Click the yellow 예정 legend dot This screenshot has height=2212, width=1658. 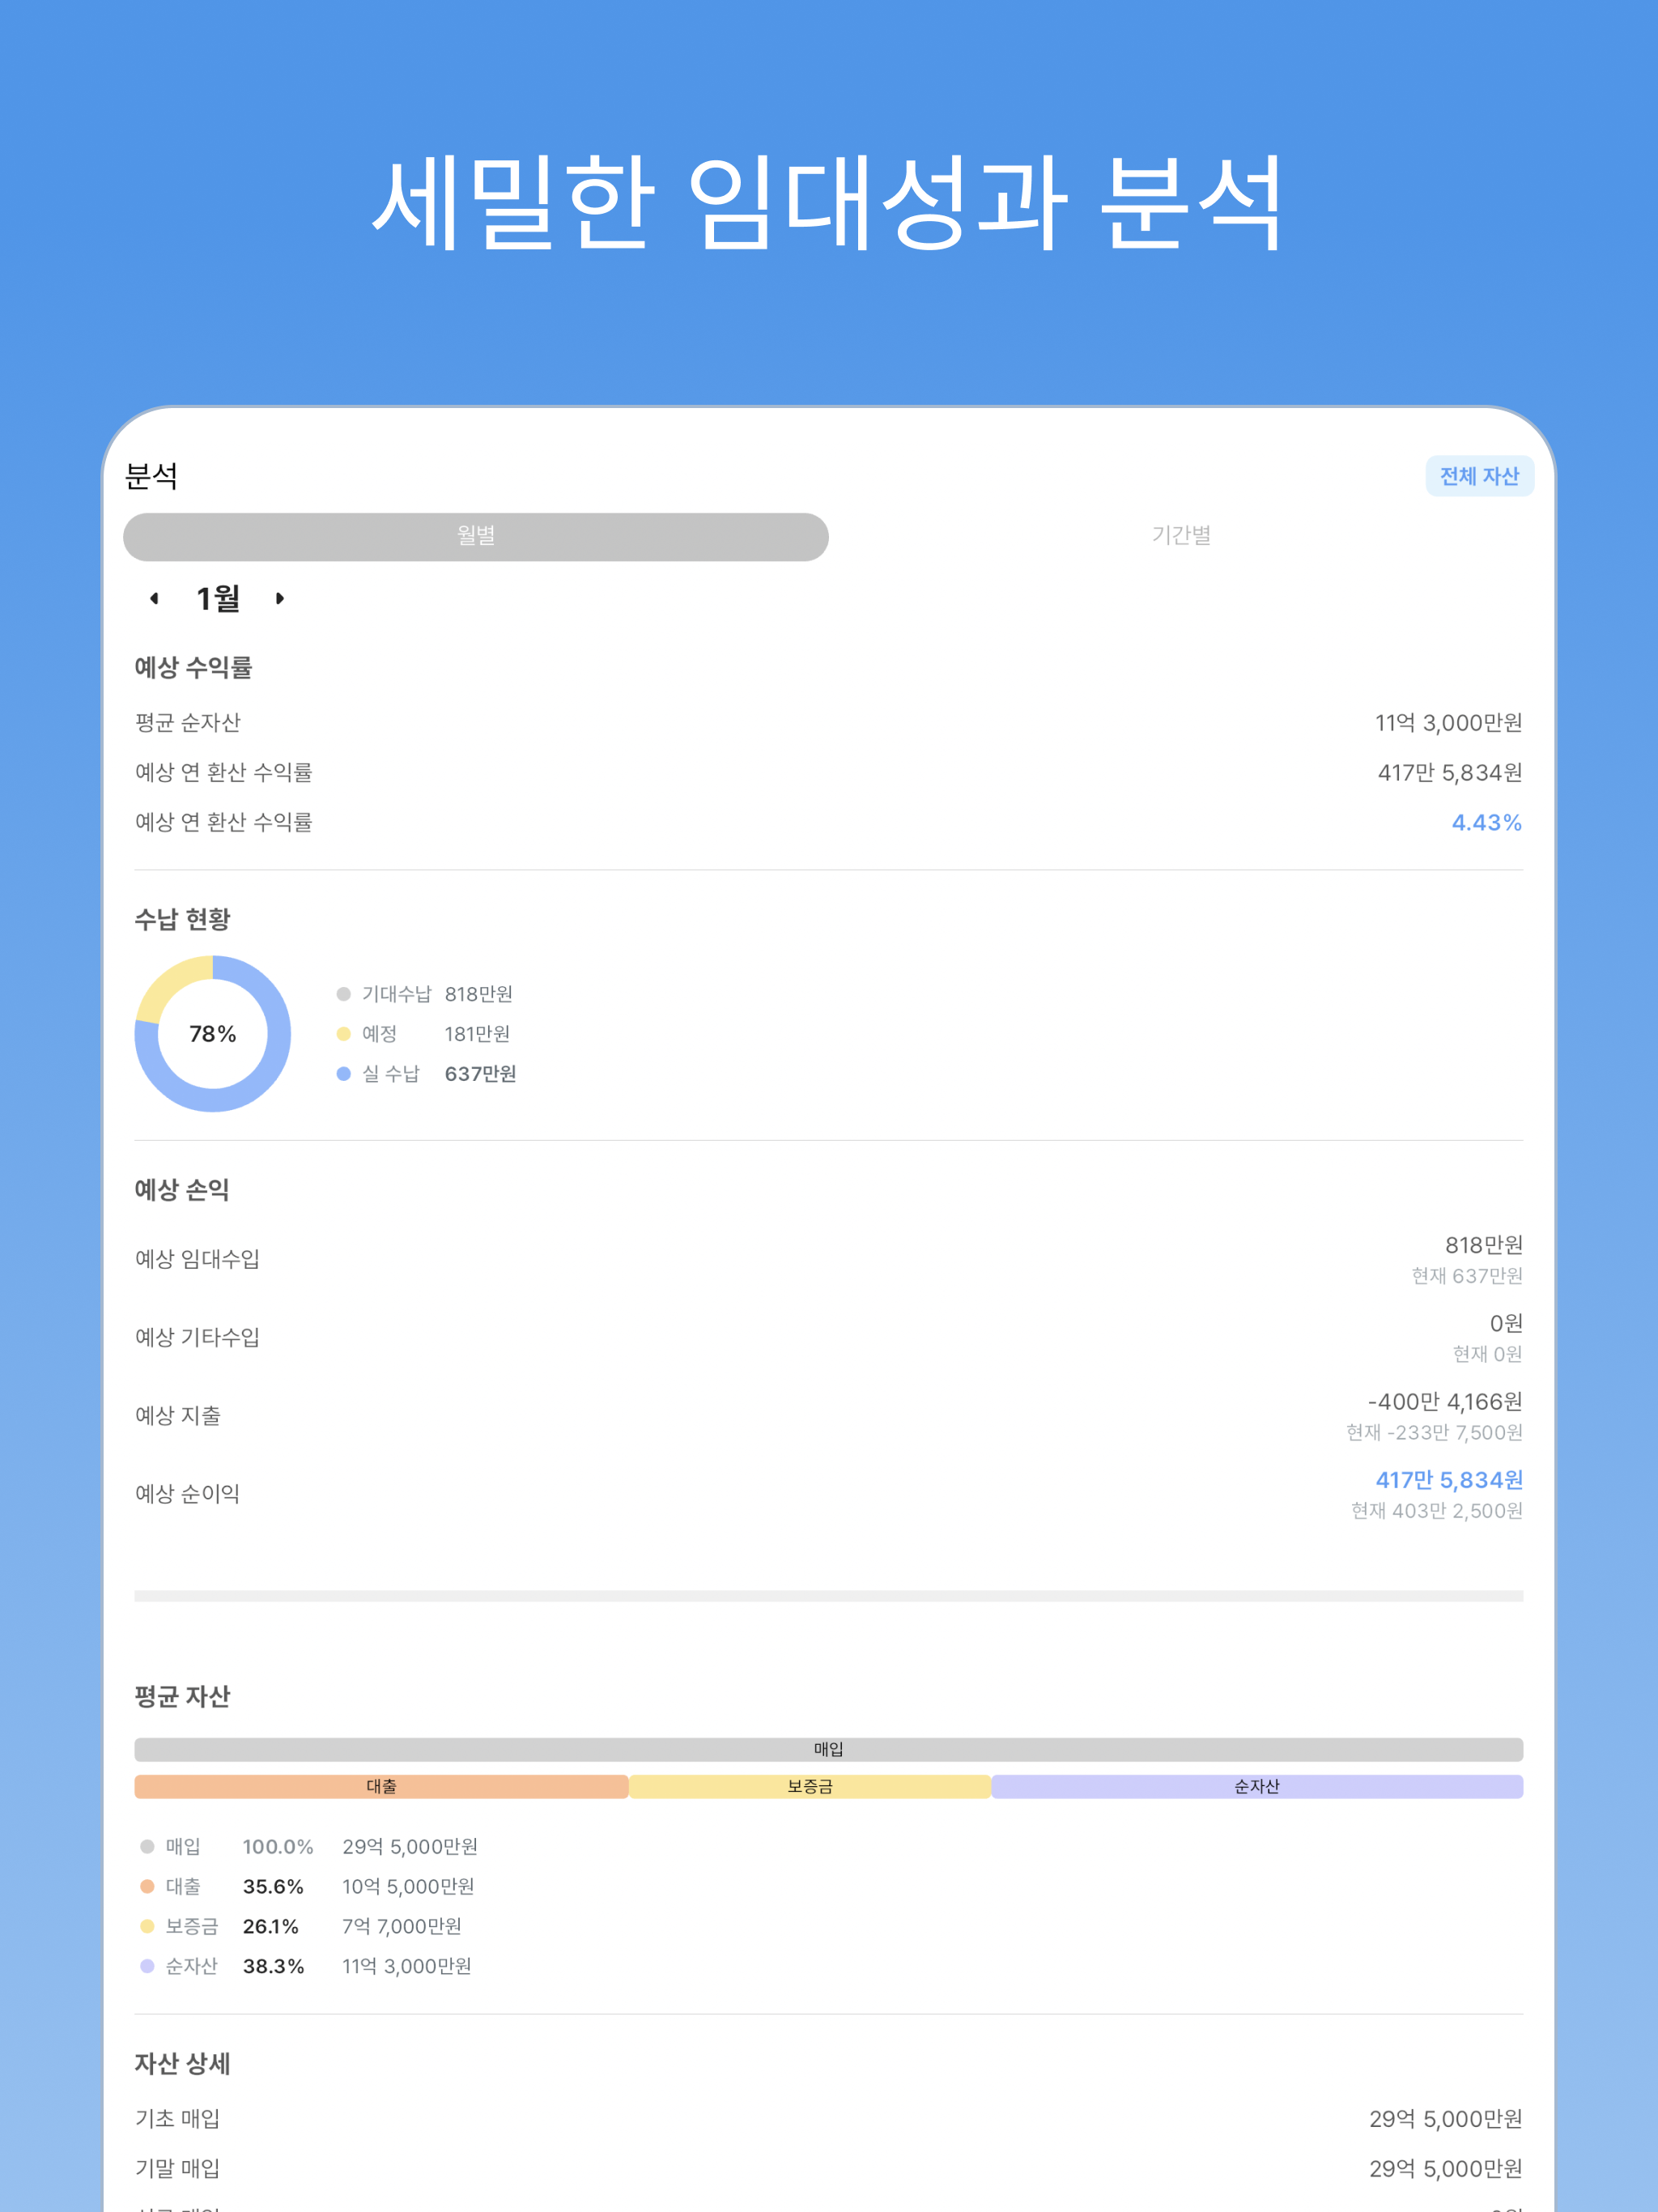click(x=343, y=1034)
